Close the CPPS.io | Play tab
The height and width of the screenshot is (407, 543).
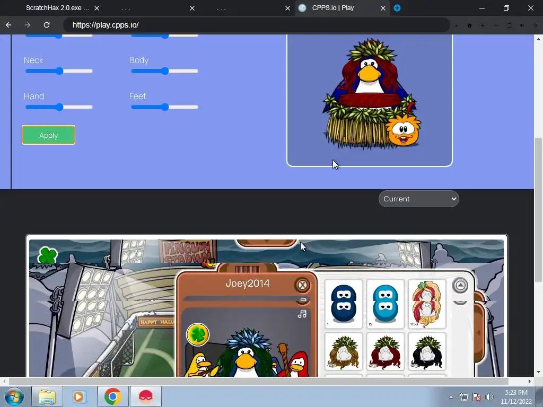(x=383, y=8)
